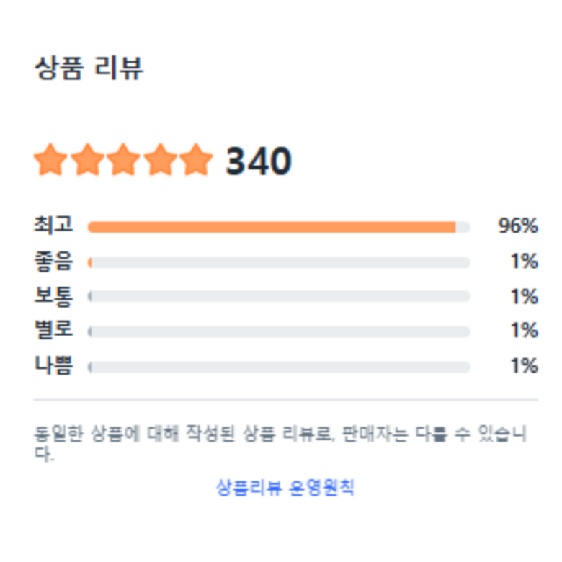Select the 좋음 rating label
Viewport: 562px width, 562px height.
tap(53, 261)
